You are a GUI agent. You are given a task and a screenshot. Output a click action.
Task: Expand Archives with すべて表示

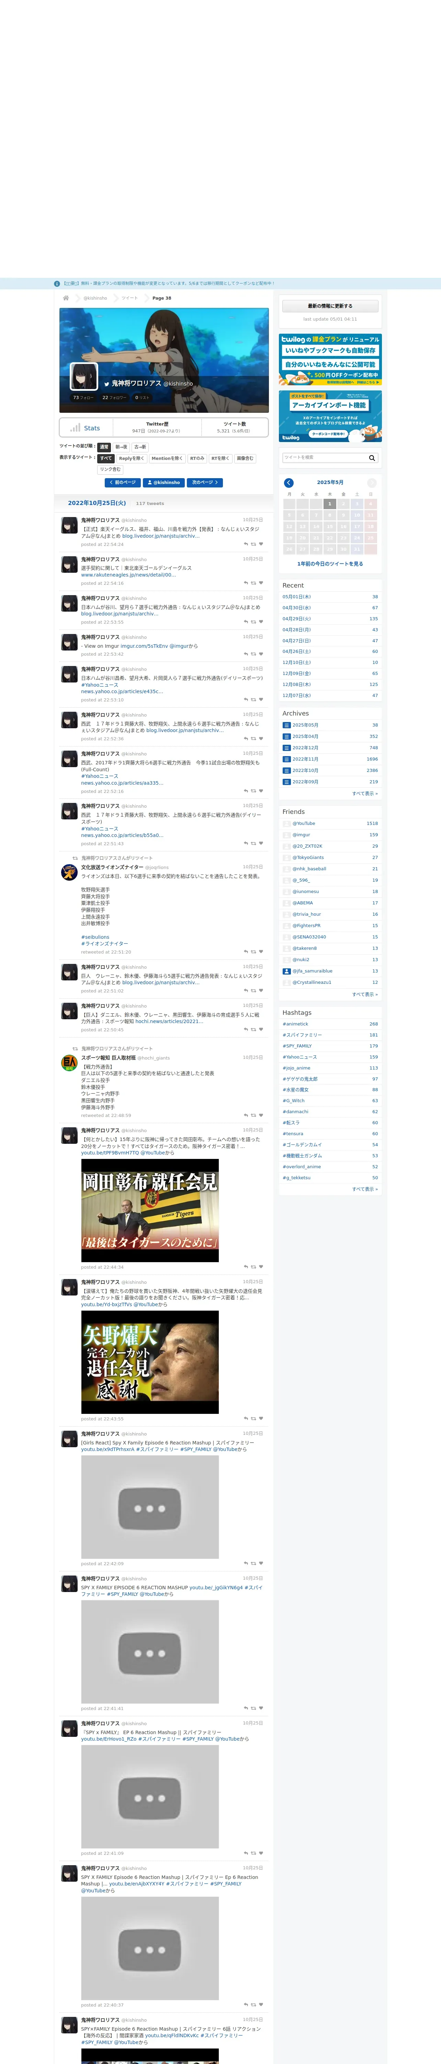point(365,793)
